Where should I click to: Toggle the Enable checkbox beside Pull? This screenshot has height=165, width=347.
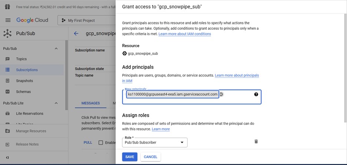click(101, 142)
